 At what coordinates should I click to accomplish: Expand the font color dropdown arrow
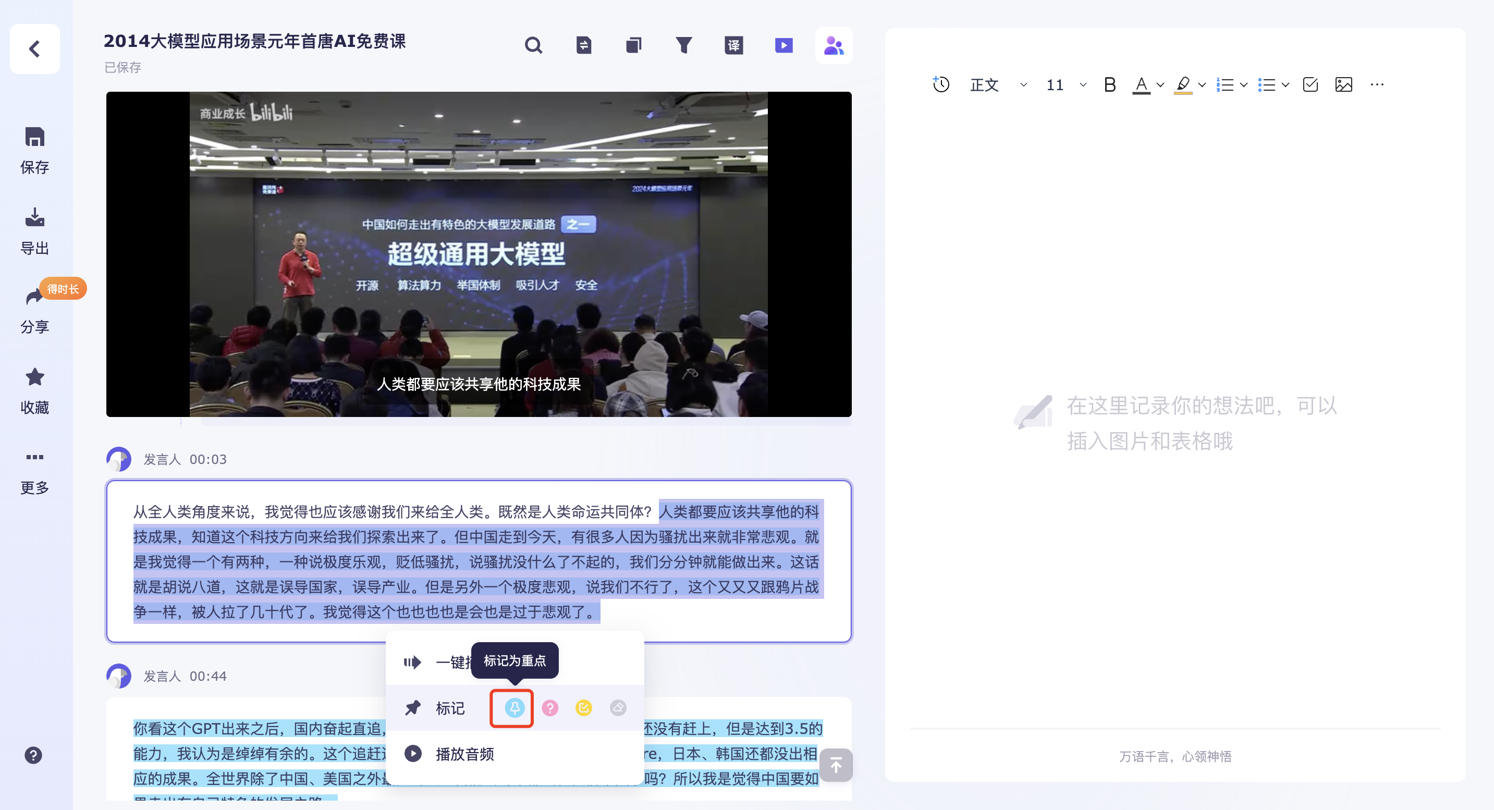1160,85
